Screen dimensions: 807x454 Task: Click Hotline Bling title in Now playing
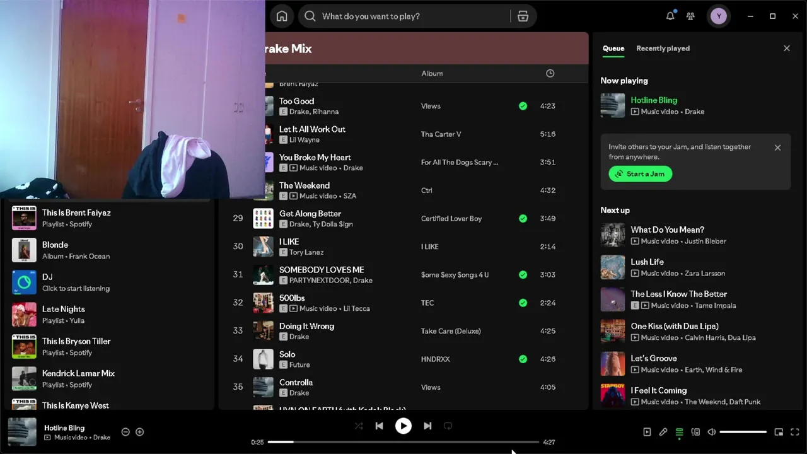pos(654,100)
